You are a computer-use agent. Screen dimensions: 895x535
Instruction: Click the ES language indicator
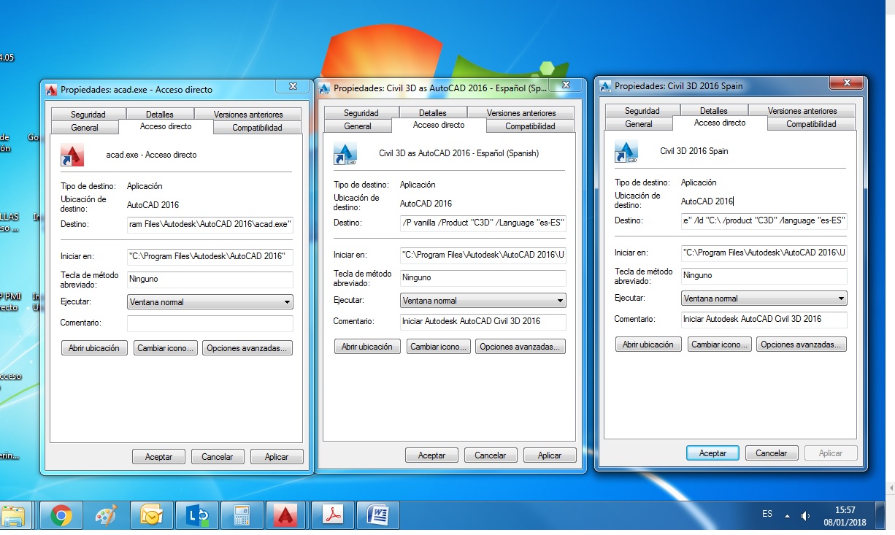(767, 514)
